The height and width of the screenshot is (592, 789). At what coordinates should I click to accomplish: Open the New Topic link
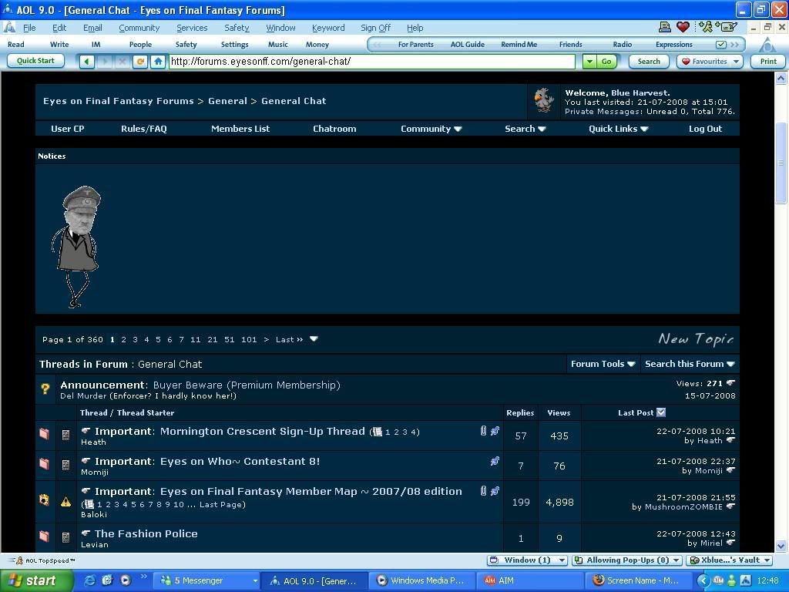(x=696, y=339)
